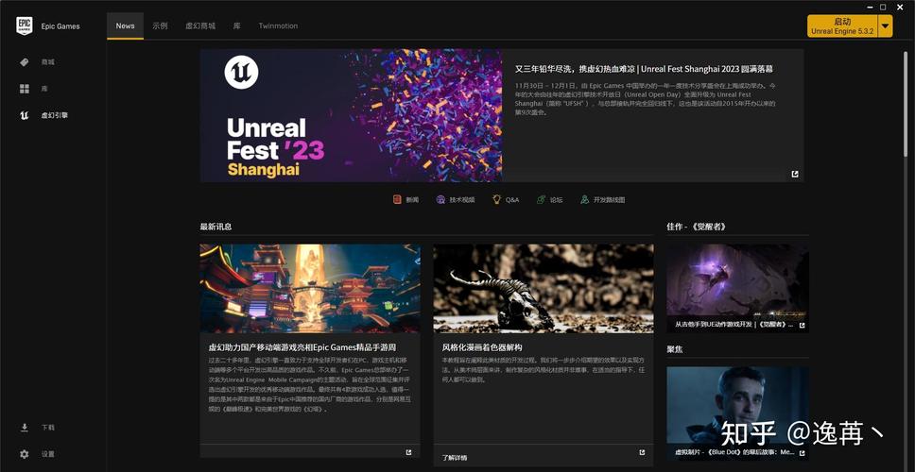Click 了解详情 on the shader card

pos(455,458)
